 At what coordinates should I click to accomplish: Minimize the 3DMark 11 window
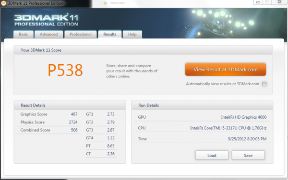click(x=258, y=2)
